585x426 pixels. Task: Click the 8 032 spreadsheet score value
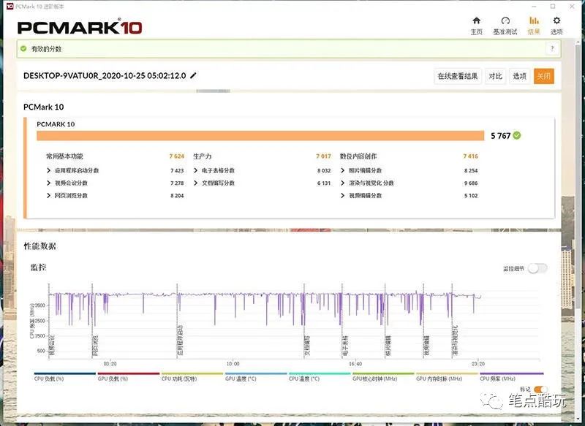point(324,170)
